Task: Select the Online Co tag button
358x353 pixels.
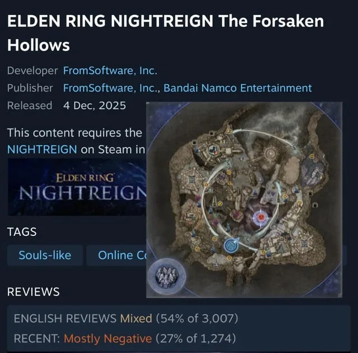Action: [116, 255]
